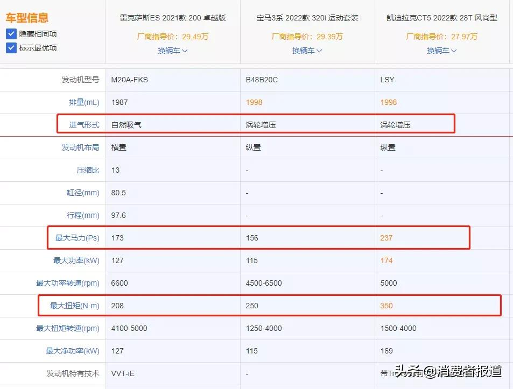Click 厂商指导价 29.49万 price
This screenshot has width=513, height=389.
coord(172,36)
